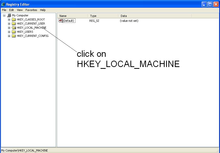The height and width of the screenshot is (153, 220).
Task: Click the REG_SZ type cell
Action: click(94, 21)
